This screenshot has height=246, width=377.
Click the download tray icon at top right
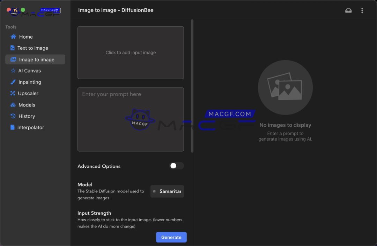coord(348,10)
